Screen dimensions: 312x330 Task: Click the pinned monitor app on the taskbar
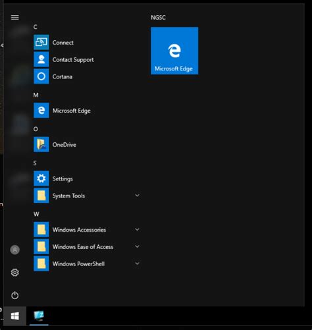(39, 316)
